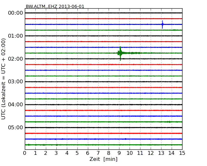Image resolution: width=207 pixels, height=166 pixels.
Task: Click the red trace just below 05:00
Action: [103, 133]
